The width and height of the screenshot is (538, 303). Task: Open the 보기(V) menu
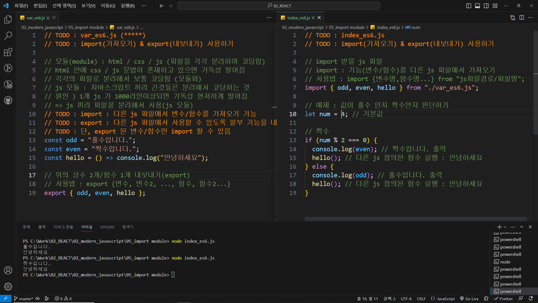[88, 6]
